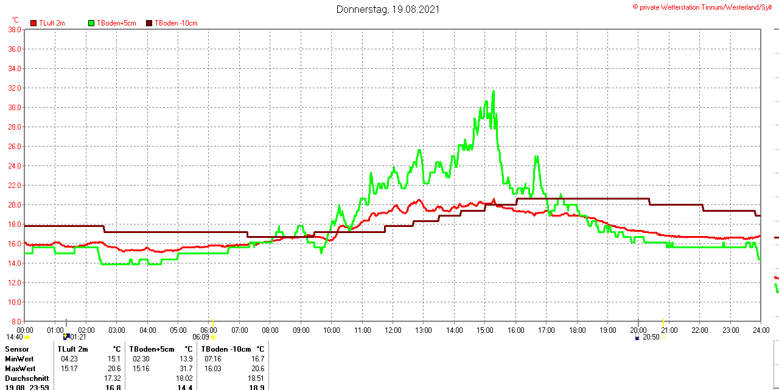
Task: Click the green TBoden+5cm legend square
Action: click(92, 23)
